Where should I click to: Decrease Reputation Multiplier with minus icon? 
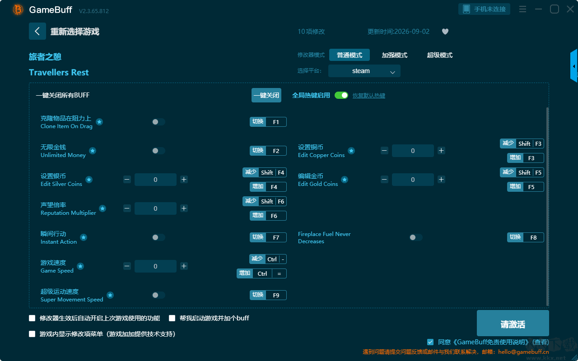point(127,208)
